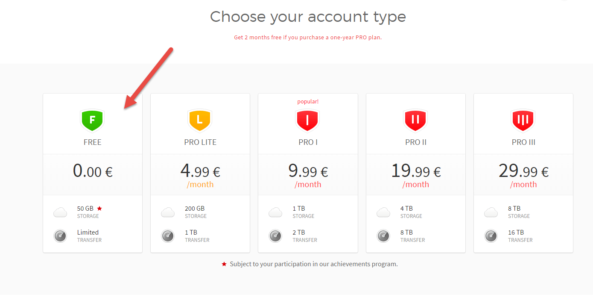Click the transfer gauge icon in PRO II

383,236
